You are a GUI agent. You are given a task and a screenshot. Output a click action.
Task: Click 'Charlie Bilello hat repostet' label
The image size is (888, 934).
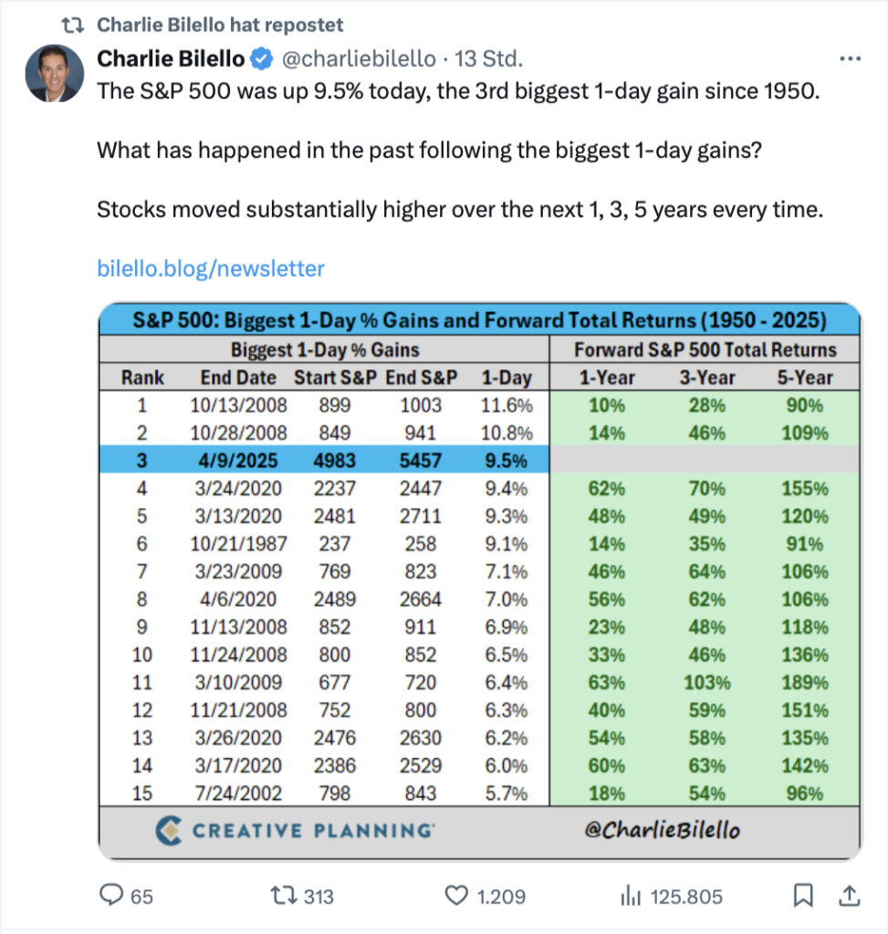[x=220, y=24]
